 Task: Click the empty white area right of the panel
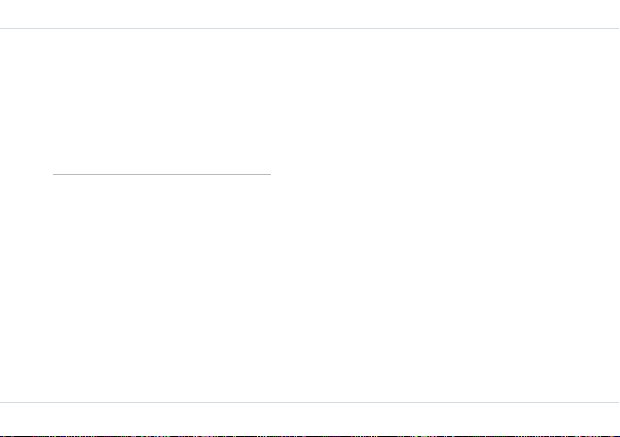pyautogui.click(x=445, y=215)
